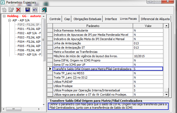Viewport: 177px width, 113px height.
Task: Click the exit door icon
Action: [44, 10]
